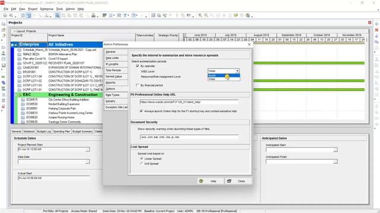Click the topmost icon in the left sidebar
The height and width of the screenshot is (213, 380).
[4, 24]
